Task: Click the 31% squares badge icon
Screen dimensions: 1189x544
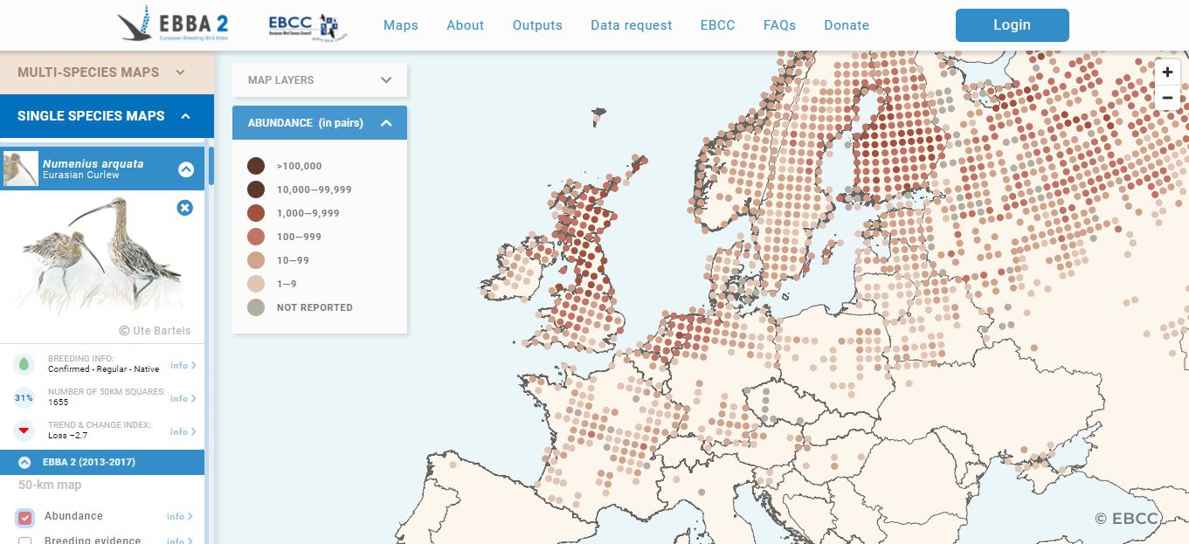Action: pos(24,397)
